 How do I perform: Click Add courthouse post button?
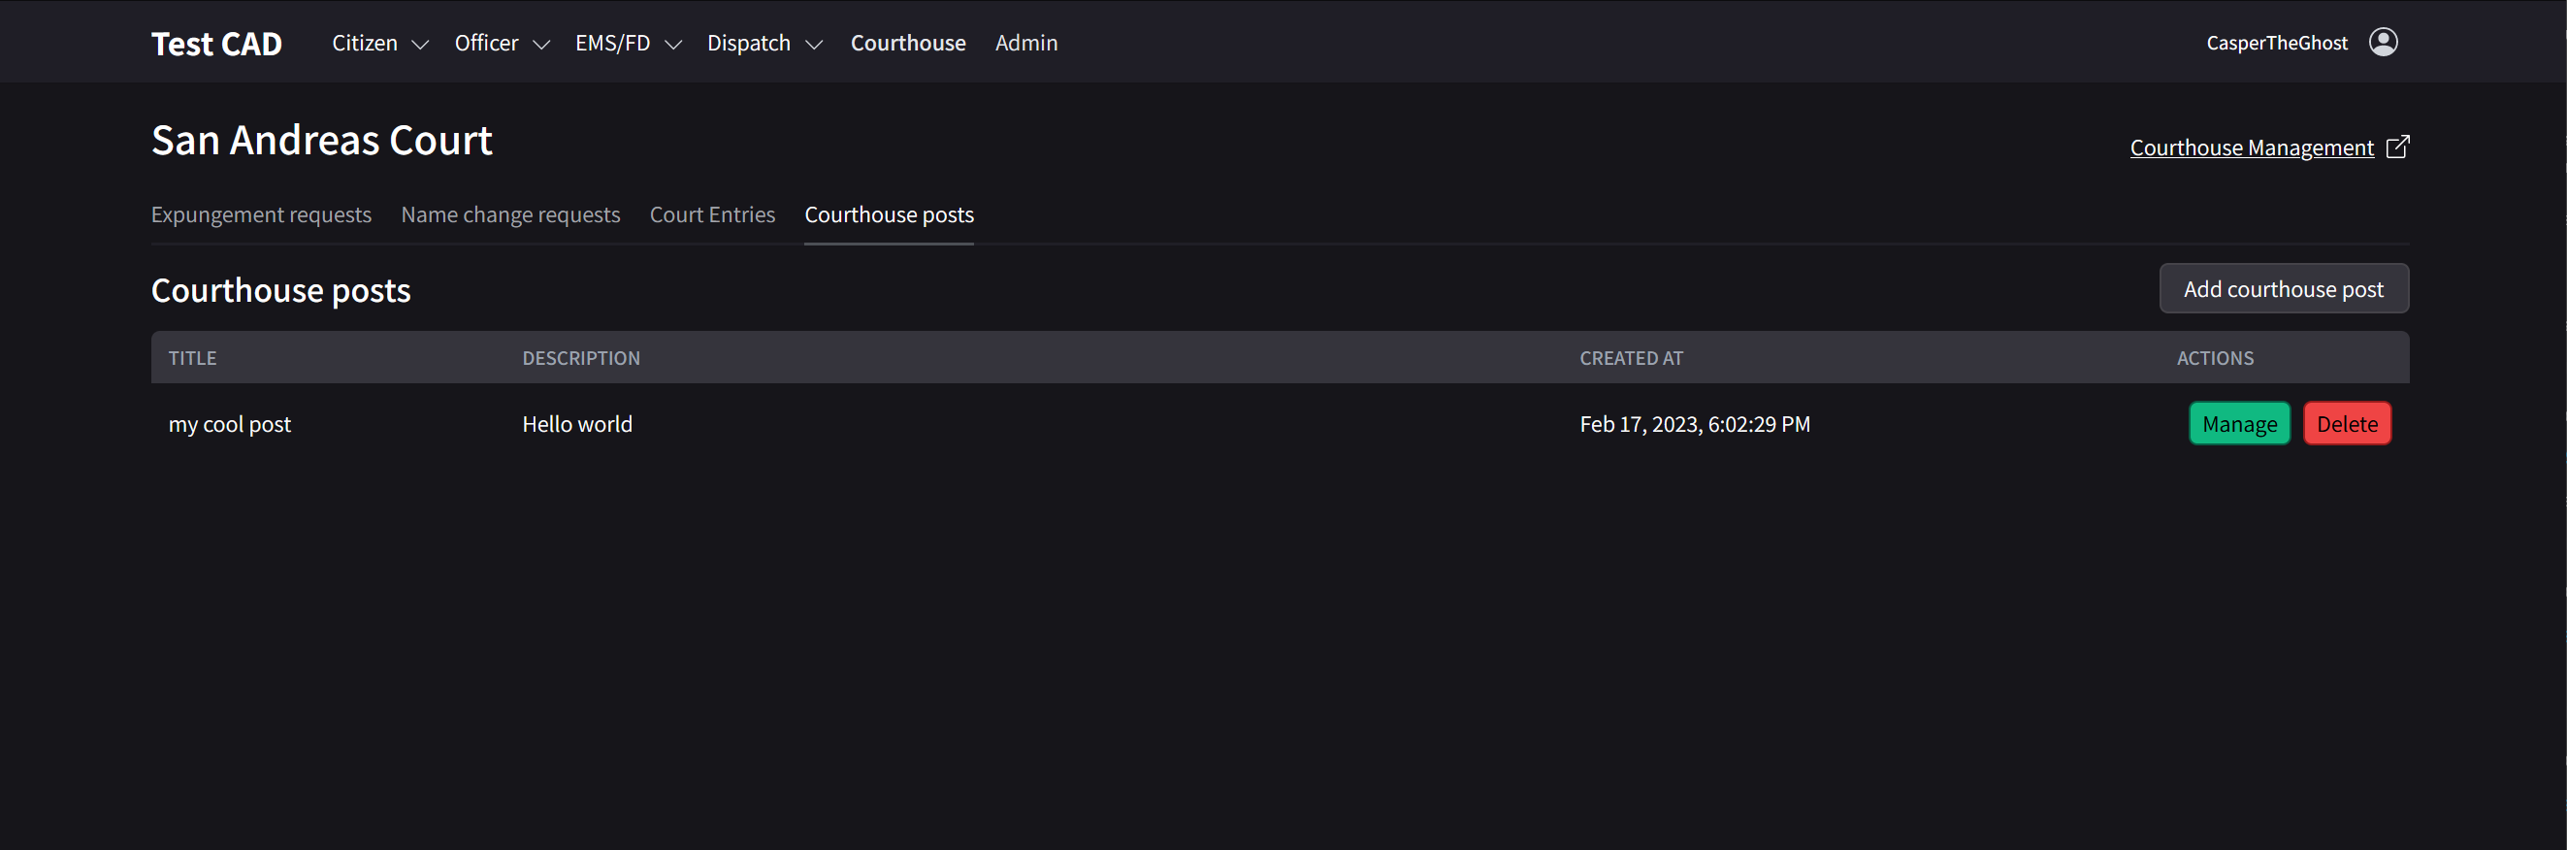pos(2283,289)
